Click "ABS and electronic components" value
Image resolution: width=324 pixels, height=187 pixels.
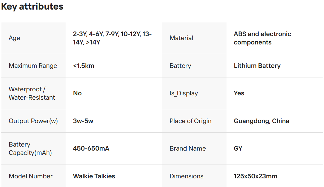coord(262,38)
